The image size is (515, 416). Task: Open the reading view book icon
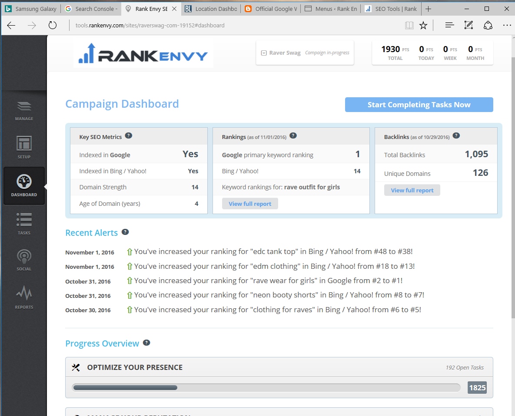pos(409,25)
